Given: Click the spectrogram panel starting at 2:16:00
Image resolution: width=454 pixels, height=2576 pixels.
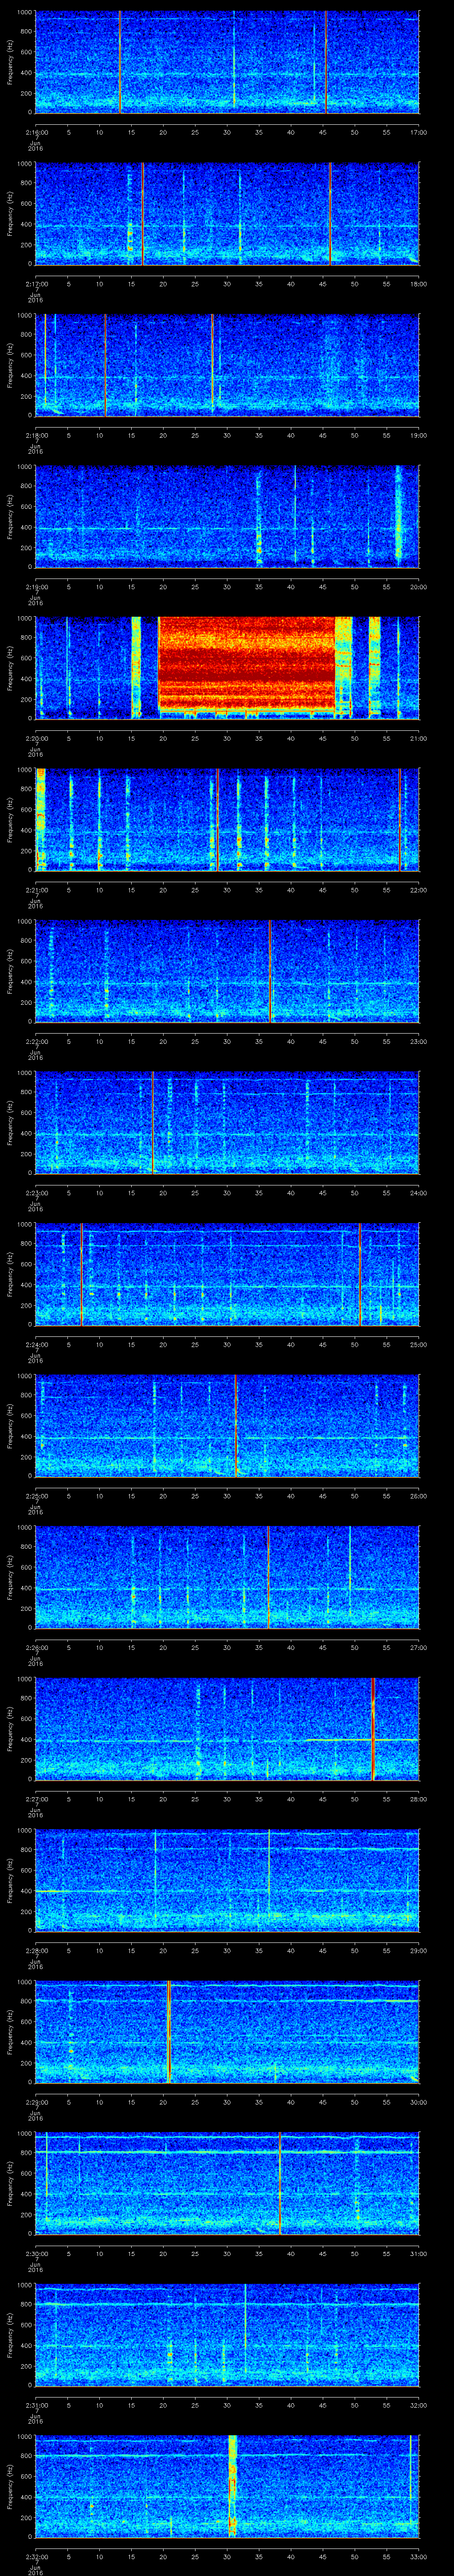Looking at the screenshot, I should (x=227, y=62).
